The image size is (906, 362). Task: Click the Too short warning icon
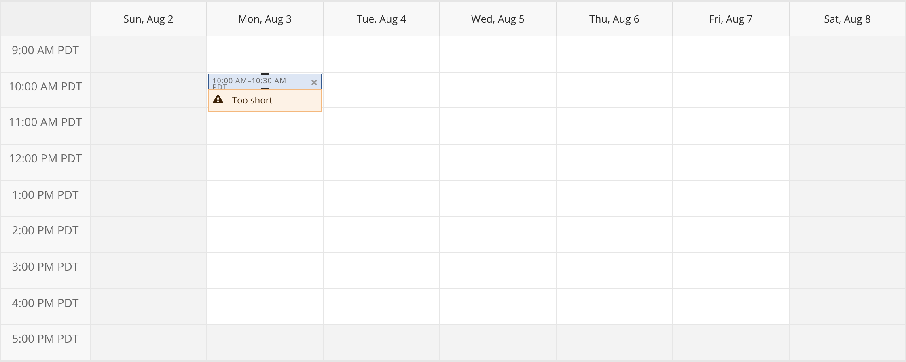218,99
